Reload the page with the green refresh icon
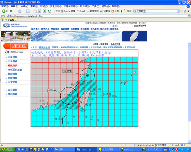The width and height of the screenshot is (191, 152). click(x=45, y=11)
